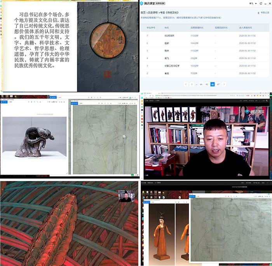Viewport: 272px width, 266px height.
Task: Click the grey sculpture photo in the viewer
Action: (34, 137)
